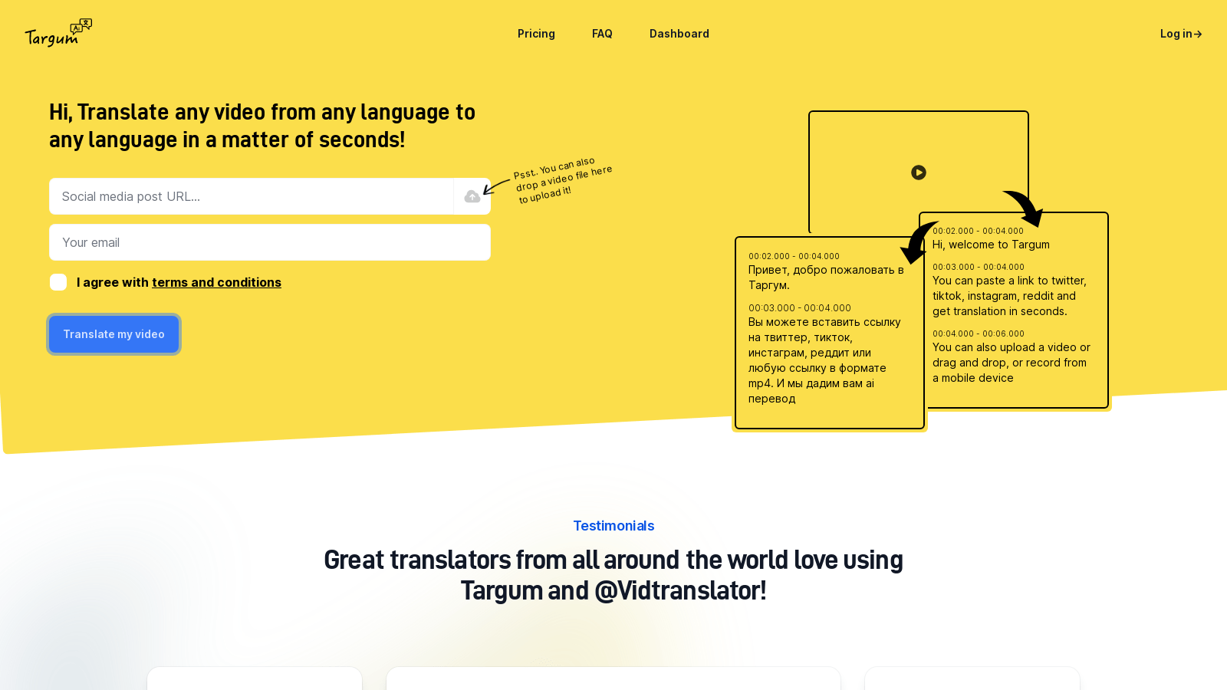The height and width of the screenshot is (690, 1227).
Task: Focus the Social media post URL field
Action: pos(252,196)
